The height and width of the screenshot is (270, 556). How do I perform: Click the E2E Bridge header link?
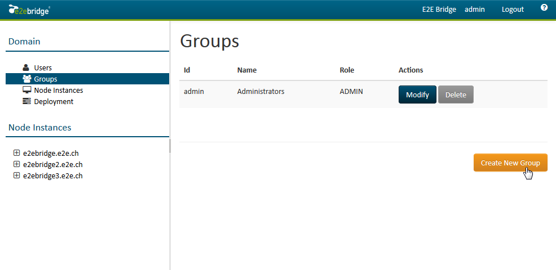pos(439,9)
